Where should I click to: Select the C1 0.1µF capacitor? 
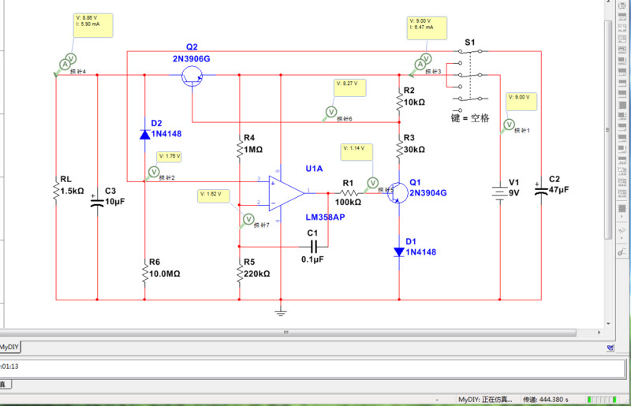point(312,247)
